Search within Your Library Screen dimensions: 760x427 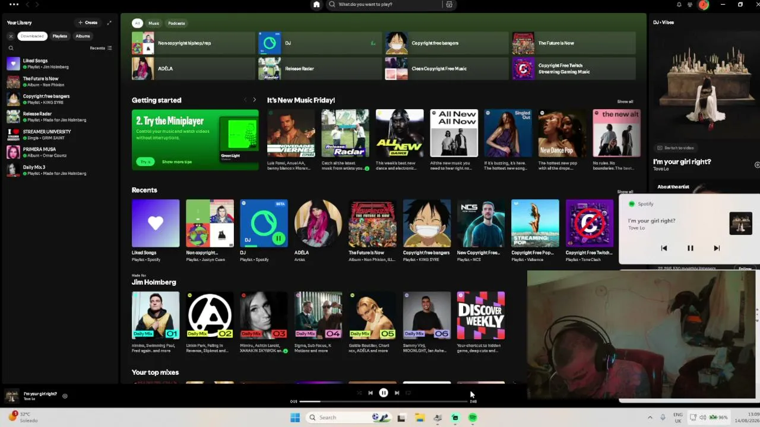pos(11,48)
